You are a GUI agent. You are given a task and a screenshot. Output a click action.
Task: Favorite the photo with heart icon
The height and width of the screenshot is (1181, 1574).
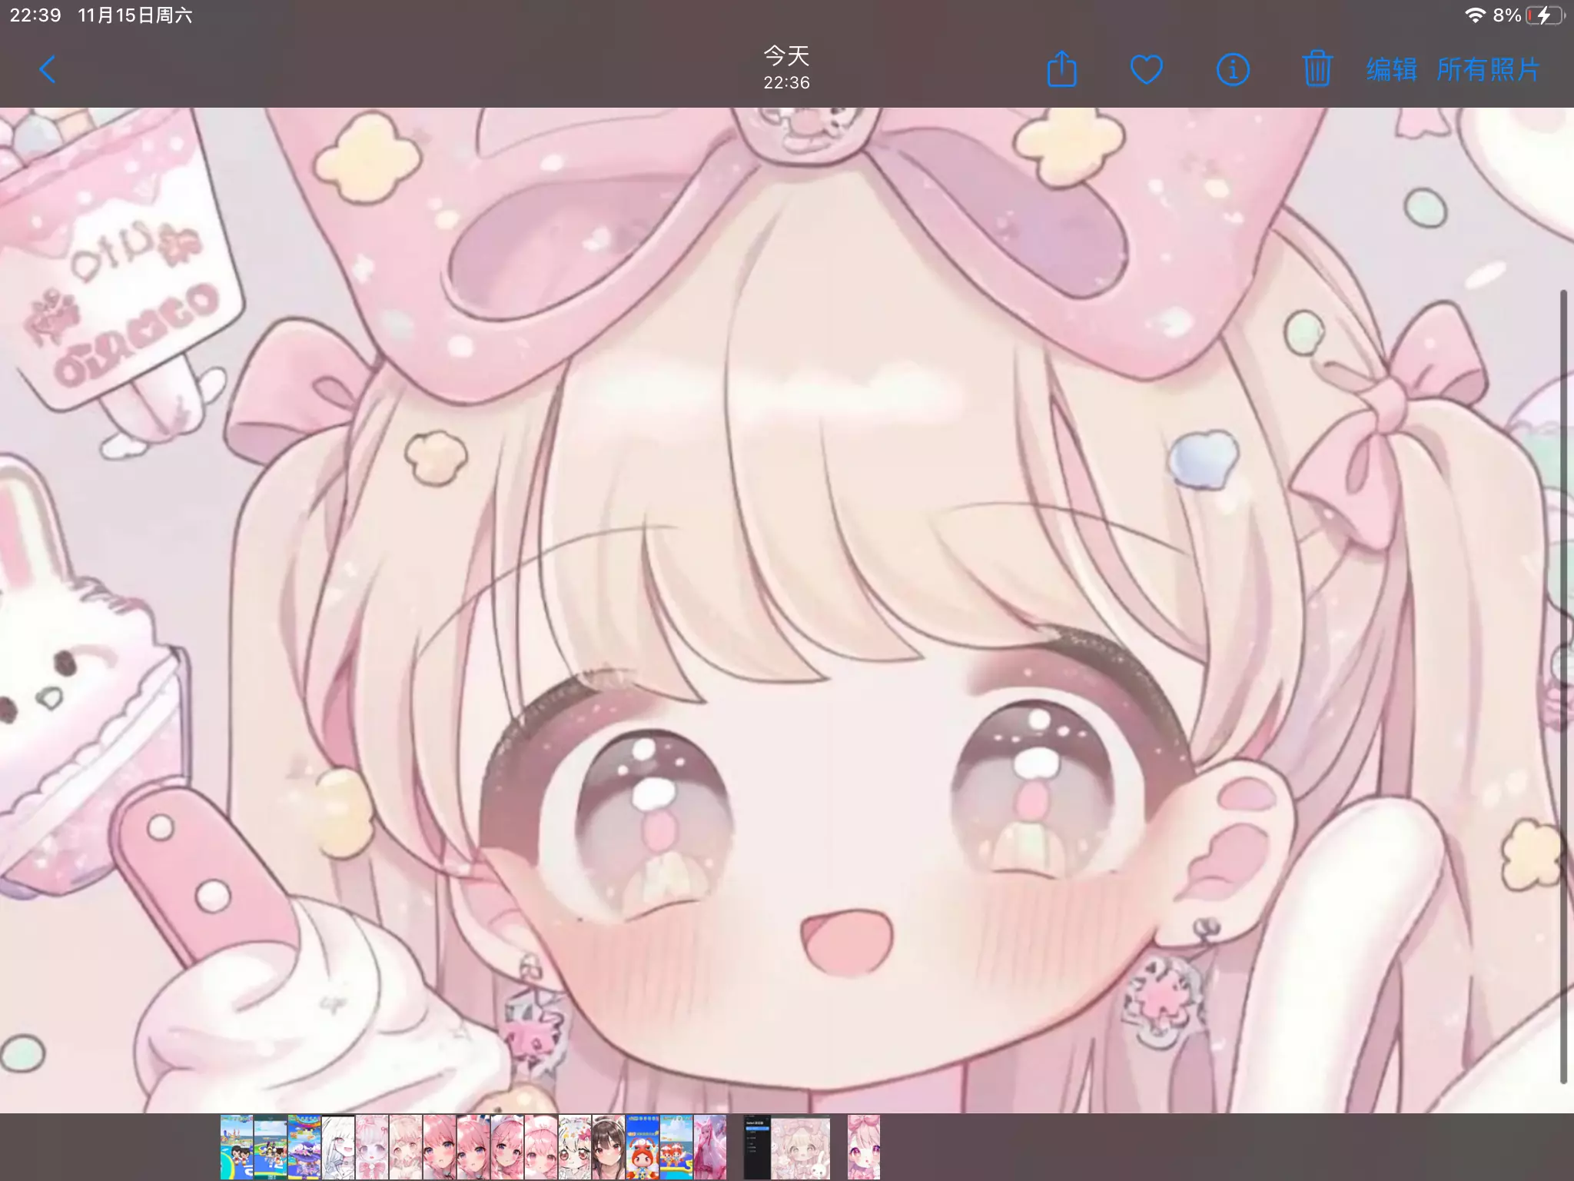click(1146, 70)
